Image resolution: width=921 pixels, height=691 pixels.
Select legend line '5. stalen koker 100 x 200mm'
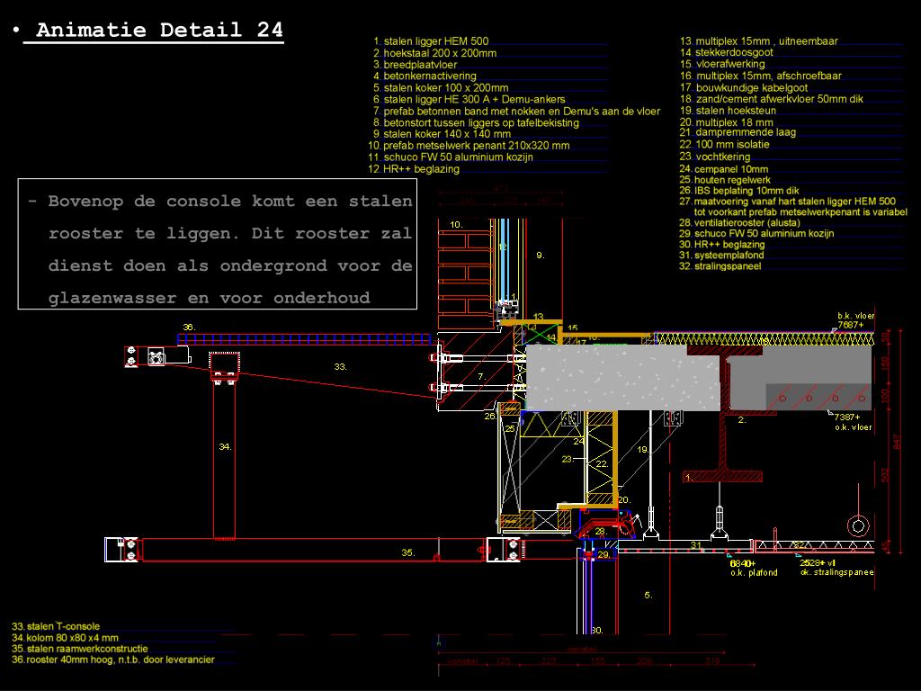(441, 87)
